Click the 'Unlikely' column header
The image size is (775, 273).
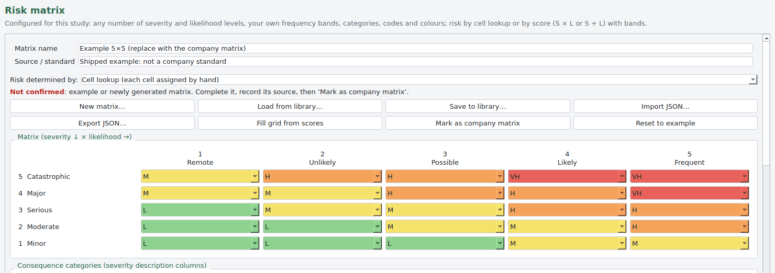click(x=323, y=163)
